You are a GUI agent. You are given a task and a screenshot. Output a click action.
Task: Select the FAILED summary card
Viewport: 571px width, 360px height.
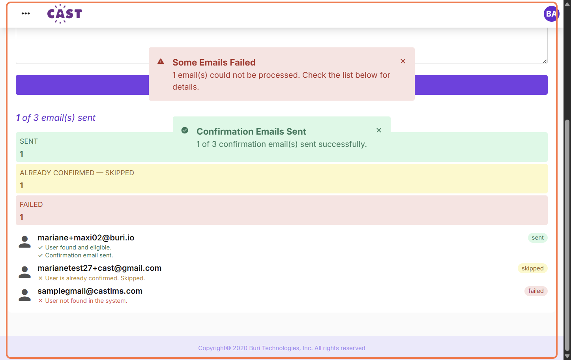point(282,210)
